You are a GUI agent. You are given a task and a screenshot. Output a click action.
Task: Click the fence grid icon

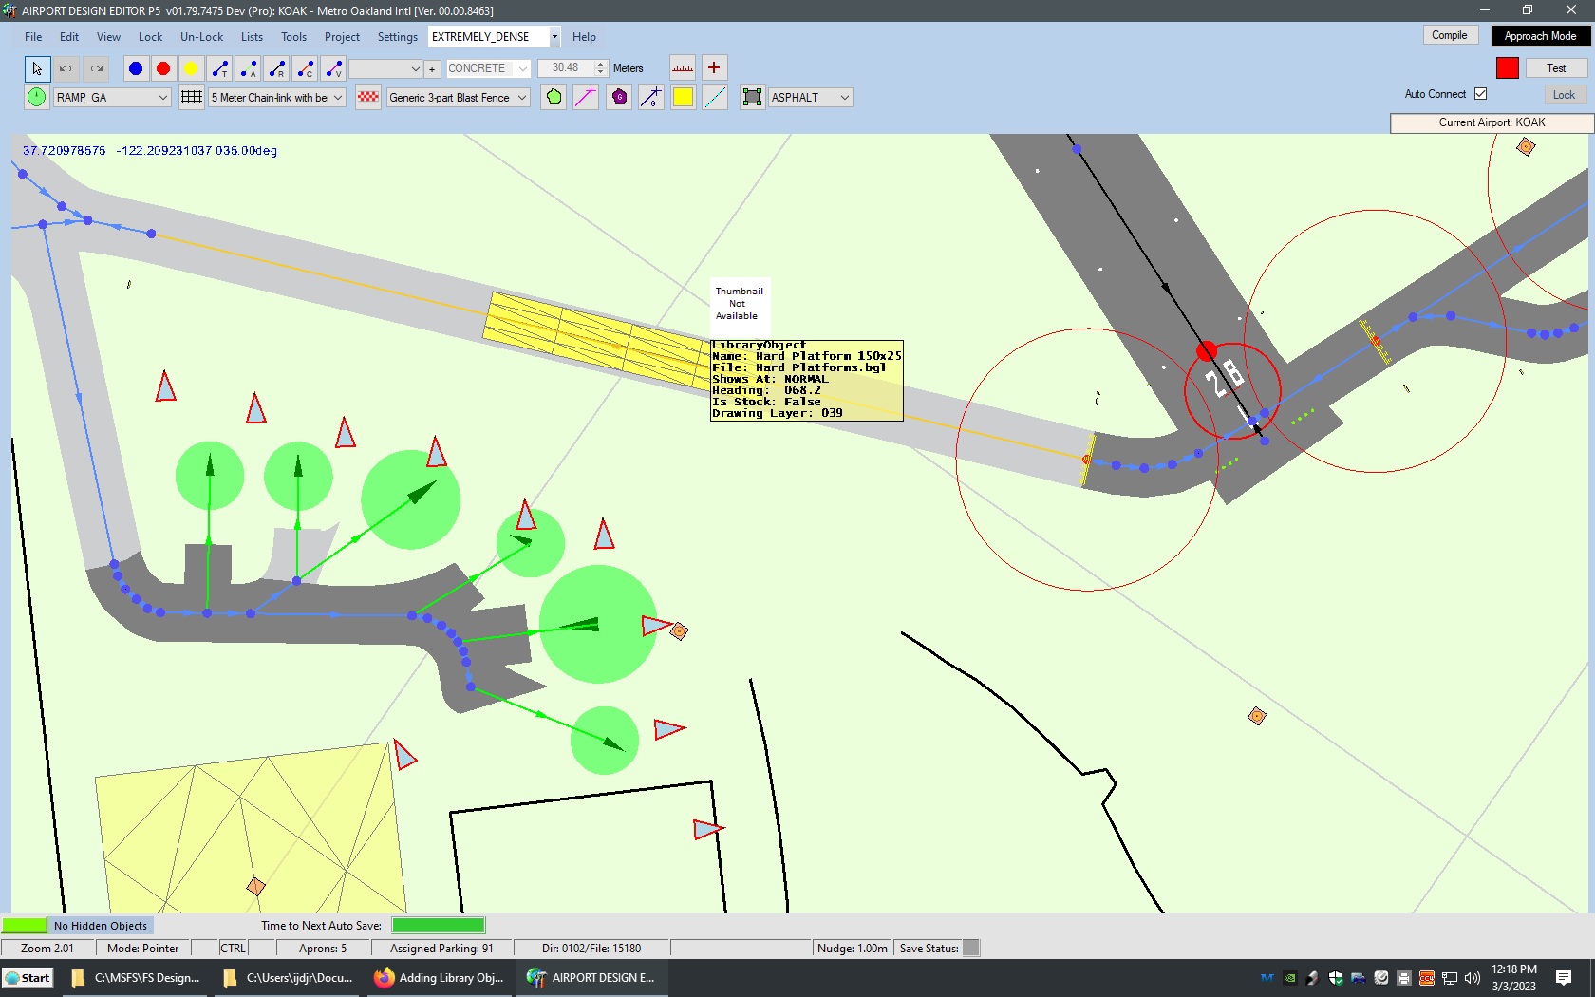pyautogui.click(x=192, y=98)
